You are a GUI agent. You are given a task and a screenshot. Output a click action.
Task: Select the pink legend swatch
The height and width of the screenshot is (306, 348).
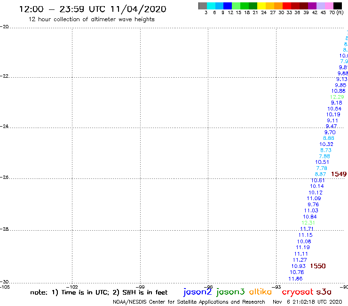tap(329, 6)
